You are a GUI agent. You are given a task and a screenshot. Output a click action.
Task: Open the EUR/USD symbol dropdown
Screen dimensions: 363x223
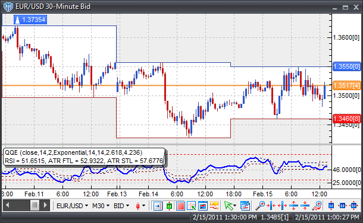click(x=72, y=206)
